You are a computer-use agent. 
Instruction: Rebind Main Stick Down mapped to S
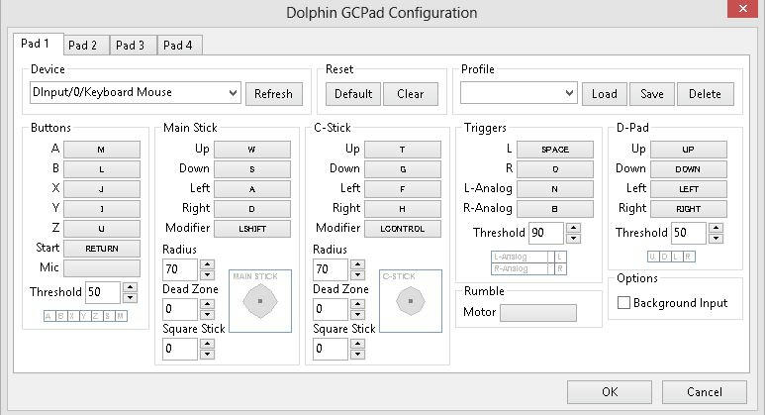click(251, 169)
